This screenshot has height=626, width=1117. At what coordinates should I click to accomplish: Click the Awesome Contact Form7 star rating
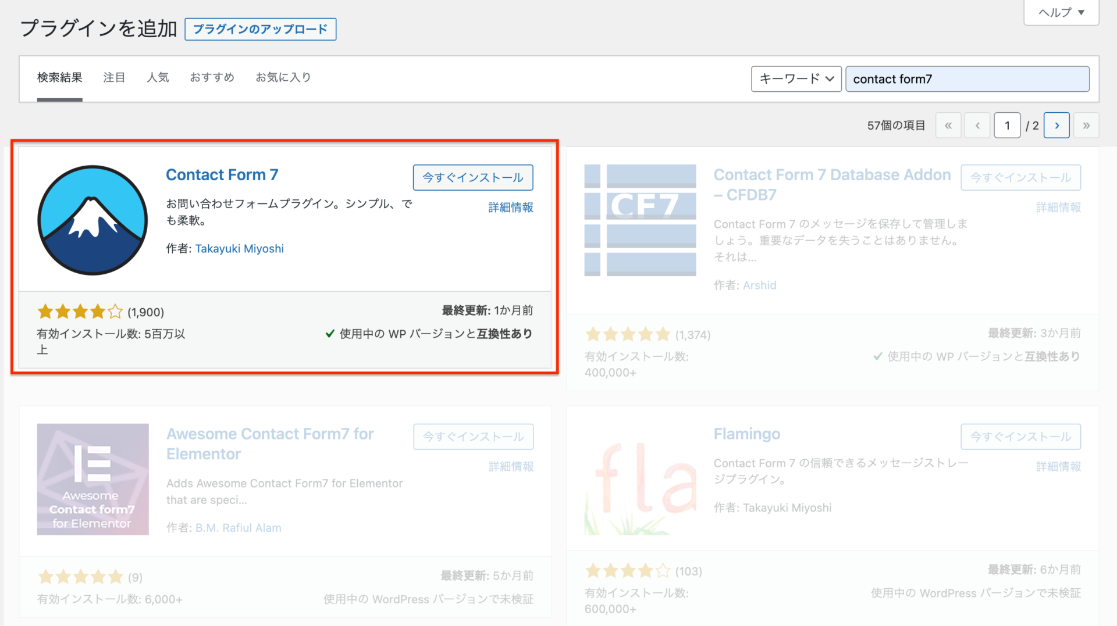click(80, 577)
